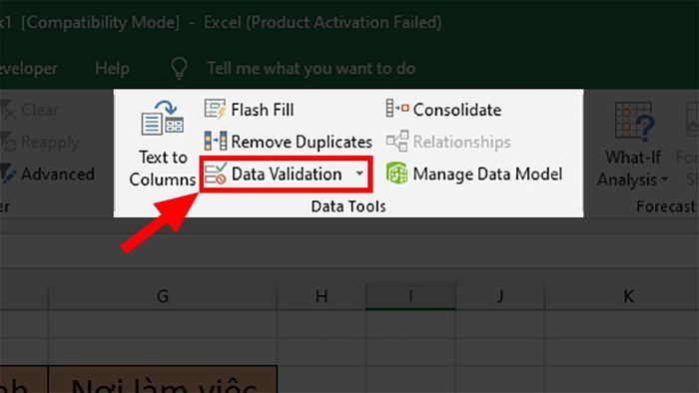Viewport: 699px width, 393px height.
Task: Expand the What-If Analysis dropdown arrow
Action: pyautogui.click(x=664, y=180)
